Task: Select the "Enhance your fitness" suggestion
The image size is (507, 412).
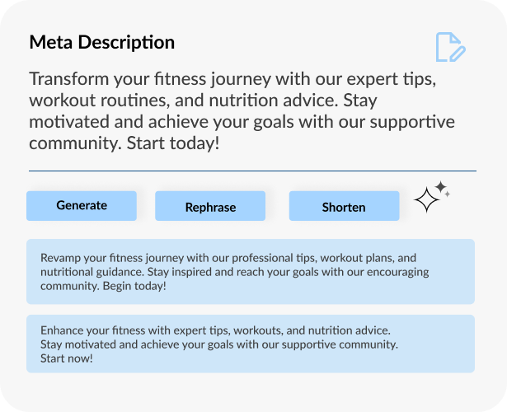Action: tap(250, 344)
